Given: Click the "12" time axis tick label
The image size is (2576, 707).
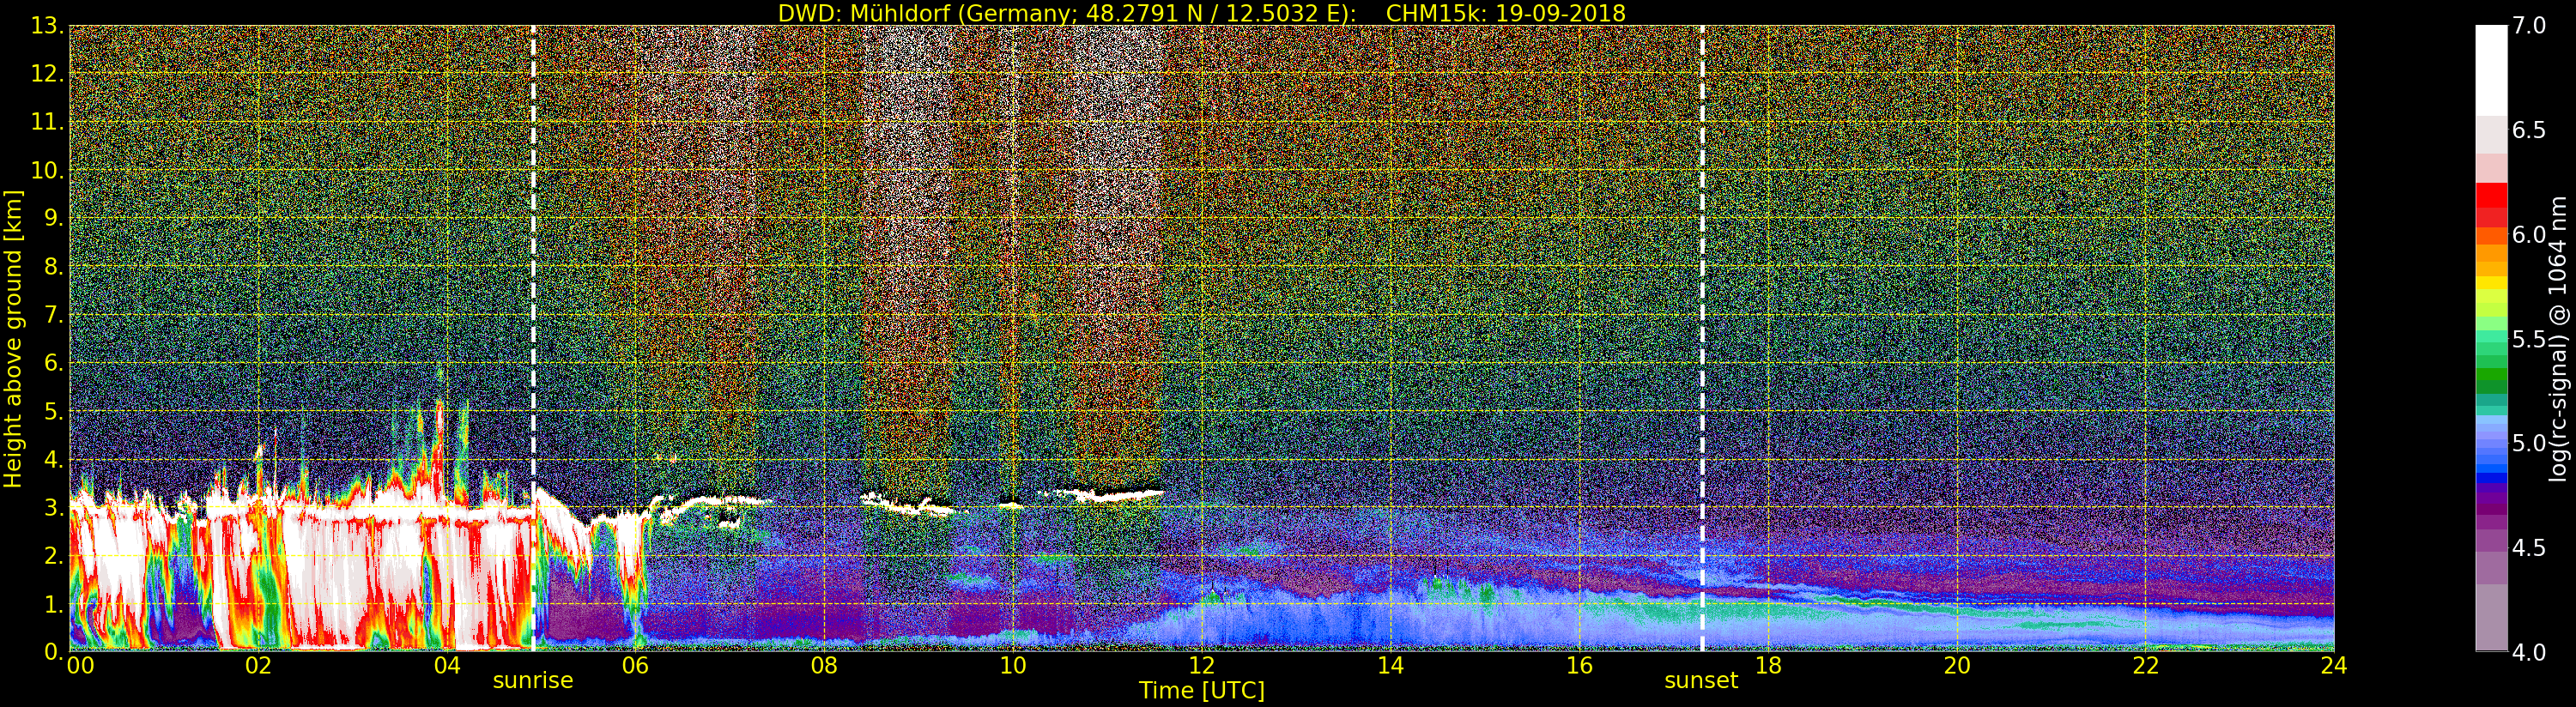Looking at the screenshot, I should (1202, 666).
